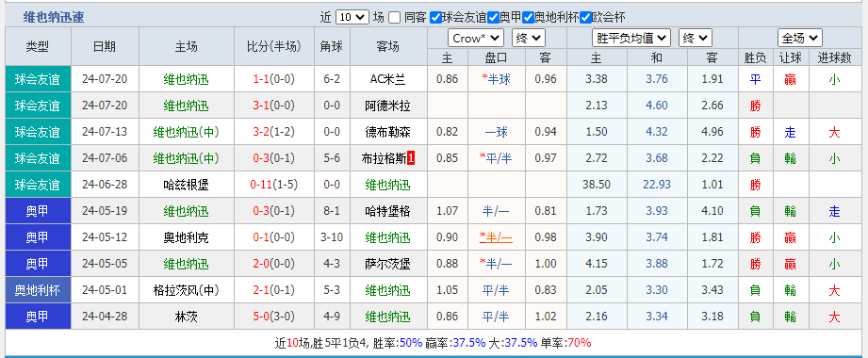The image size is (868, 358).
Task: Click the 奥甲 tag on 24-05-19 row
Action: (38, 211)
